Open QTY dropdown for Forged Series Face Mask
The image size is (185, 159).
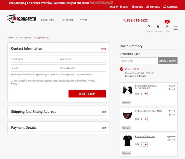click(144, 119)
